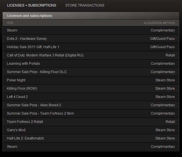Click the Acquisition Method column header
Viewport: 182px width, 157px height.
pyautogui.click(x=159, y=23)
